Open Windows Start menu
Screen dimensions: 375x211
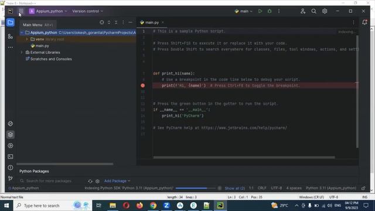[x=6, y=206]
